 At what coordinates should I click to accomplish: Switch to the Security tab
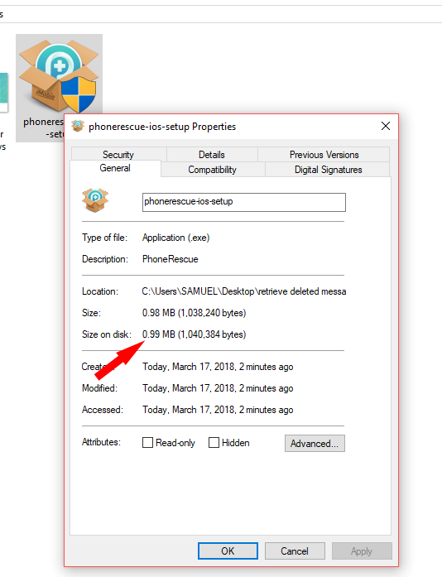click(x=118, y=154)
